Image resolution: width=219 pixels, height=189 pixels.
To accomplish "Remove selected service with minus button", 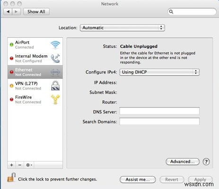I will pos(20,165).
